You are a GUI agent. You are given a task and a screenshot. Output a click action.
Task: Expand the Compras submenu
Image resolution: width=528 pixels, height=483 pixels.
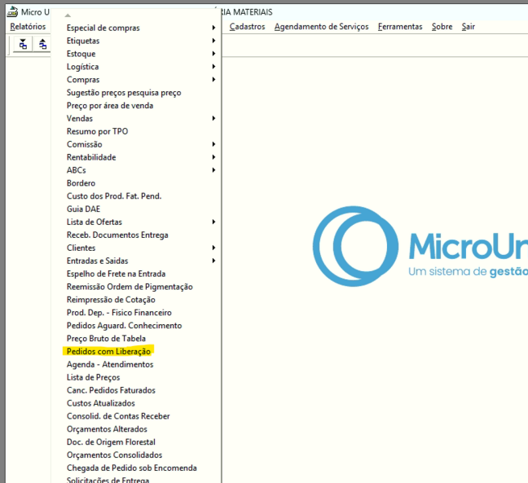coord(136,80)
